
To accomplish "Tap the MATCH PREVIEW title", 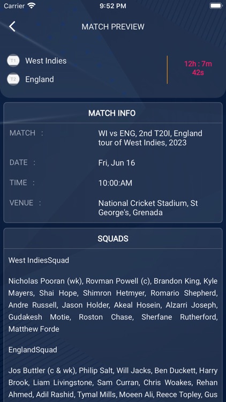I will tap(113, 27).
